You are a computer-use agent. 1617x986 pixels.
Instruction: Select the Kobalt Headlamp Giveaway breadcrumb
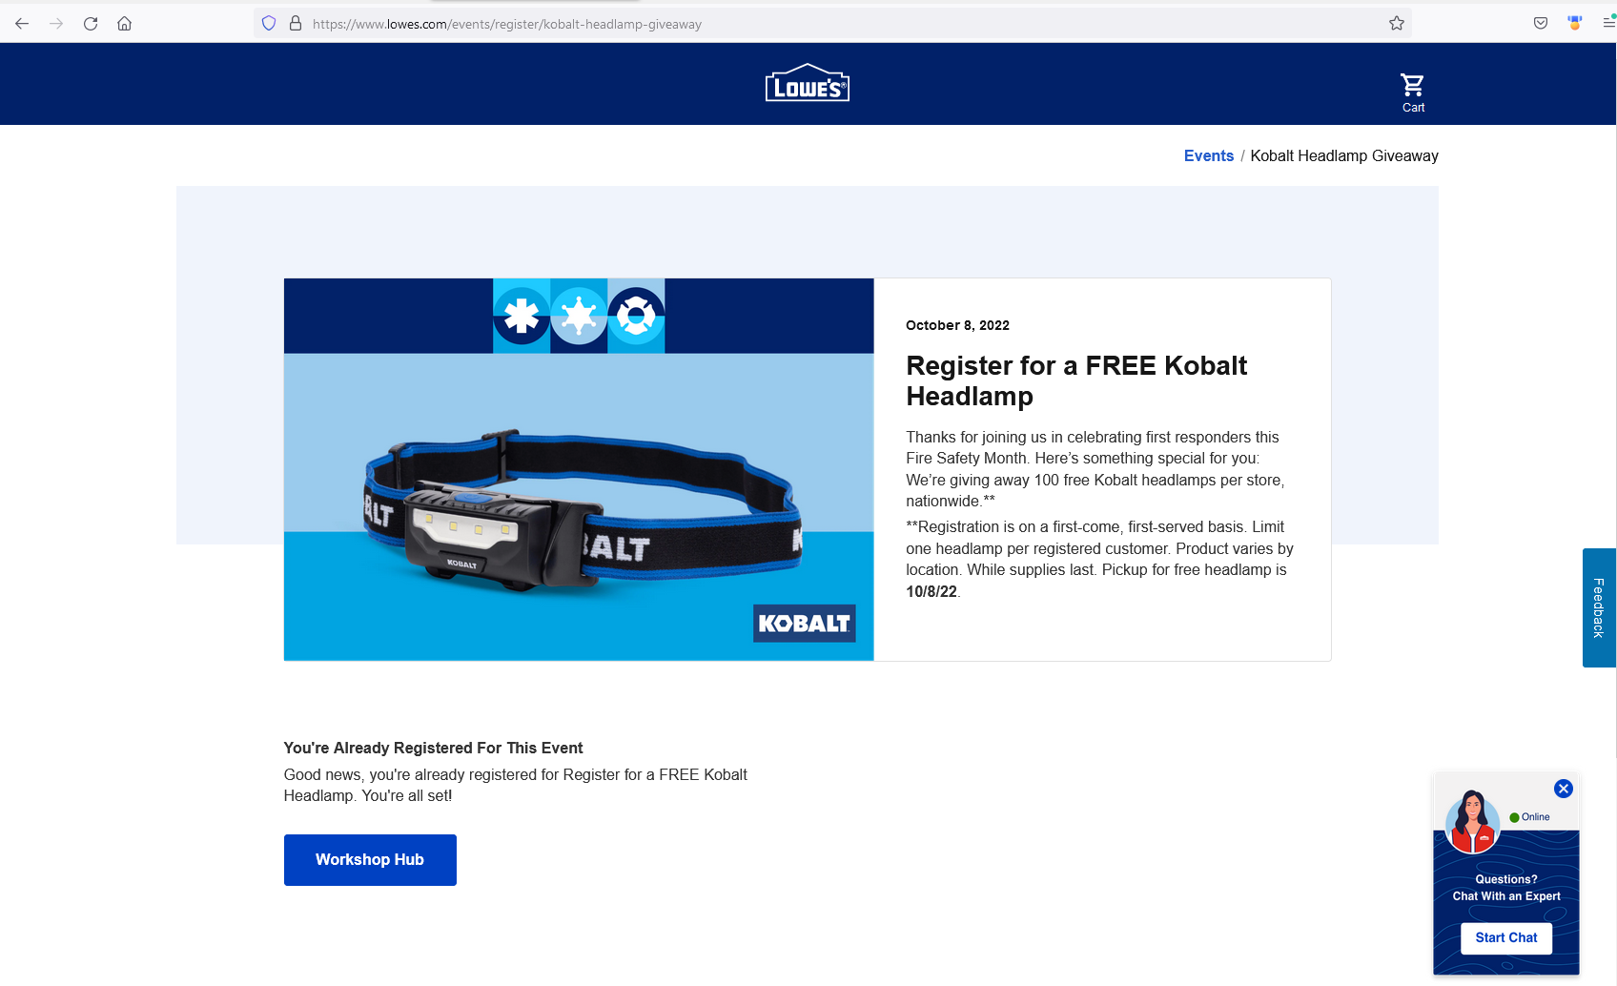tap(1344, 155)
